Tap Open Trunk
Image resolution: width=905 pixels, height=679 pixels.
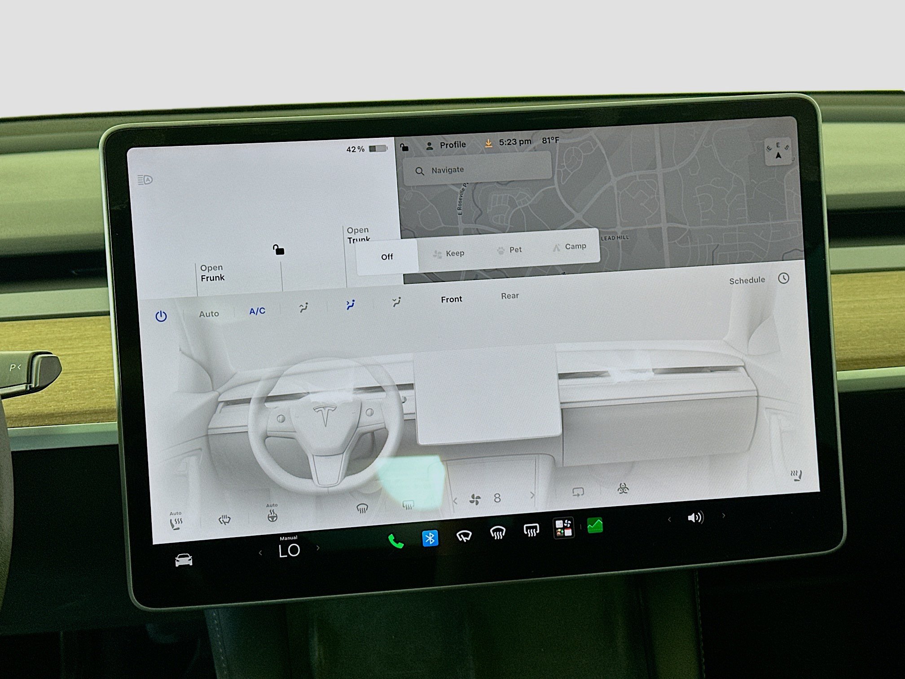tap(358, 235)
